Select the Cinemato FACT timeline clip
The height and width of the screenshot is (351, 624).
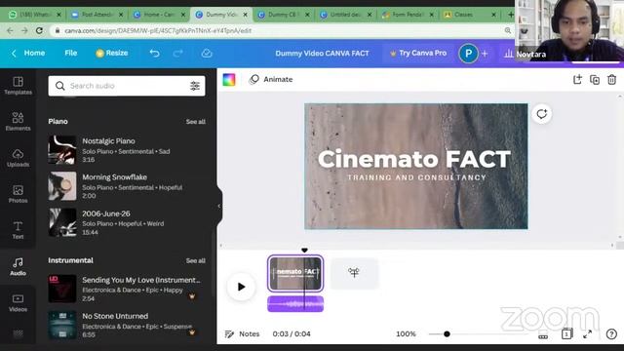click(295, 273)
